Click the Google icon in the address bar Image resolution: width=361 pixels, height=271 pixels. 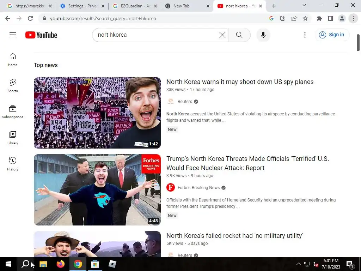[271, 18]
